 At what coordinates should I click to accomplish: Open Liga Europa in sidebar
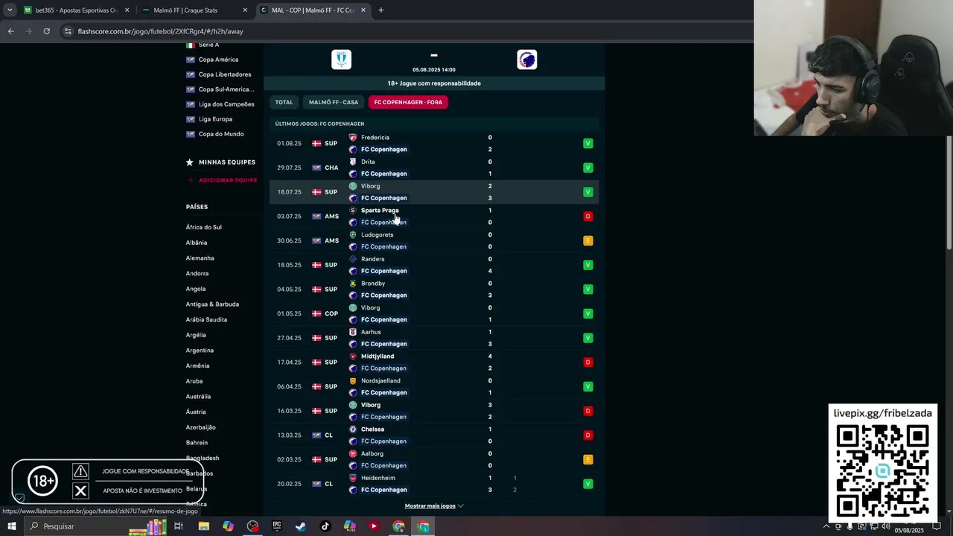coord(215,119)
